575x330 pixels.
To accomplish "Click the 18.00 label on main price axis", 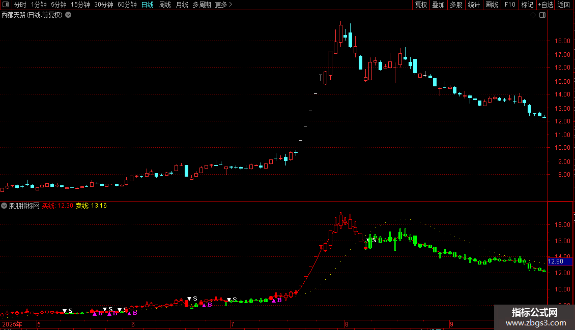I will click(x=562, y=41).
